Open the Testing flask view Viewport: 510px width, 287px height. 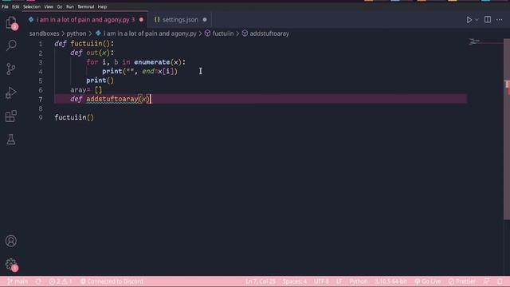(x=11, y=140)
